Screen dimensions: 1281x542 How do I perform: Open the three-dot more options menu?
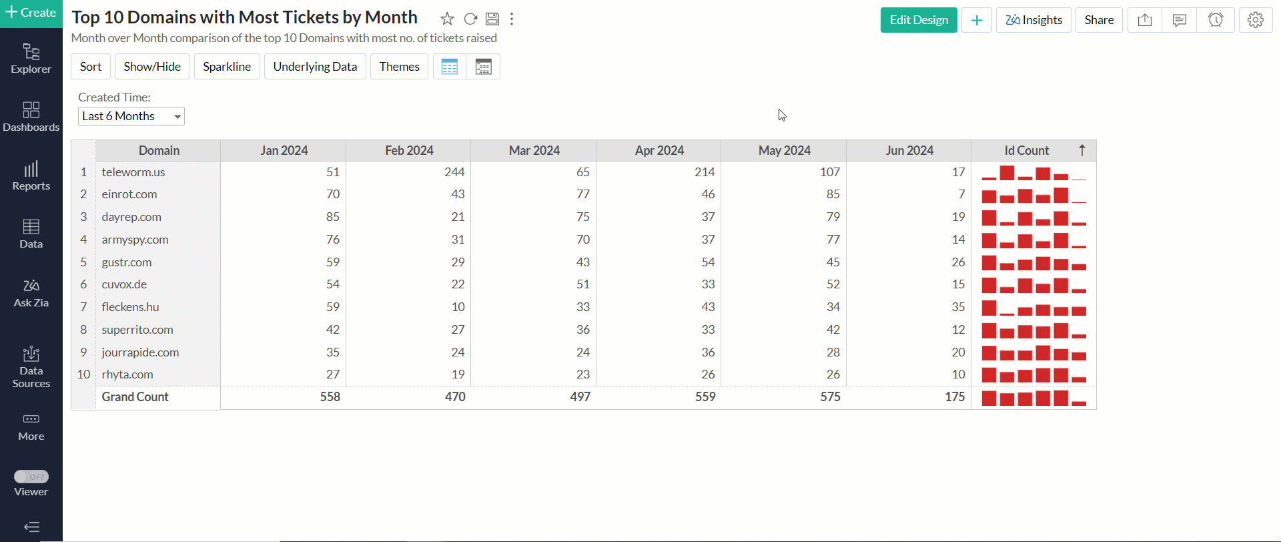[512, 19]
